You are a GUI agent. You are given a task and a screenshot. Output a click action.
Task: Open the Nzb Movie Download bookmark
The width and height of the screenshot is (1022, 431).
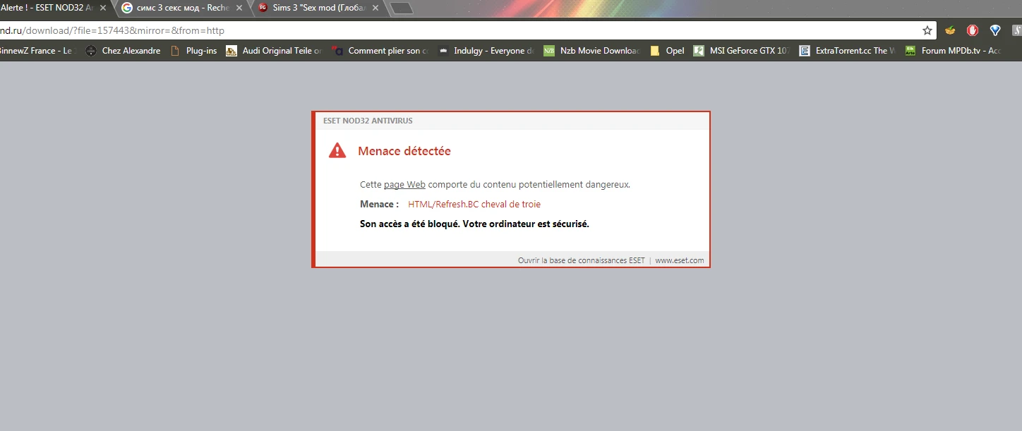pyautogui.click(x=591, y=51)
